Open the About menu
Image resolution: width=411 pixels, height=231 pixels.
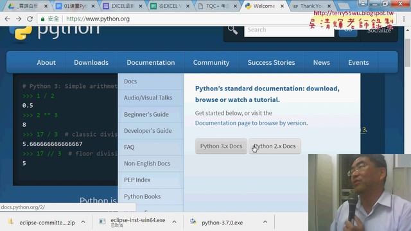(46, 62)
